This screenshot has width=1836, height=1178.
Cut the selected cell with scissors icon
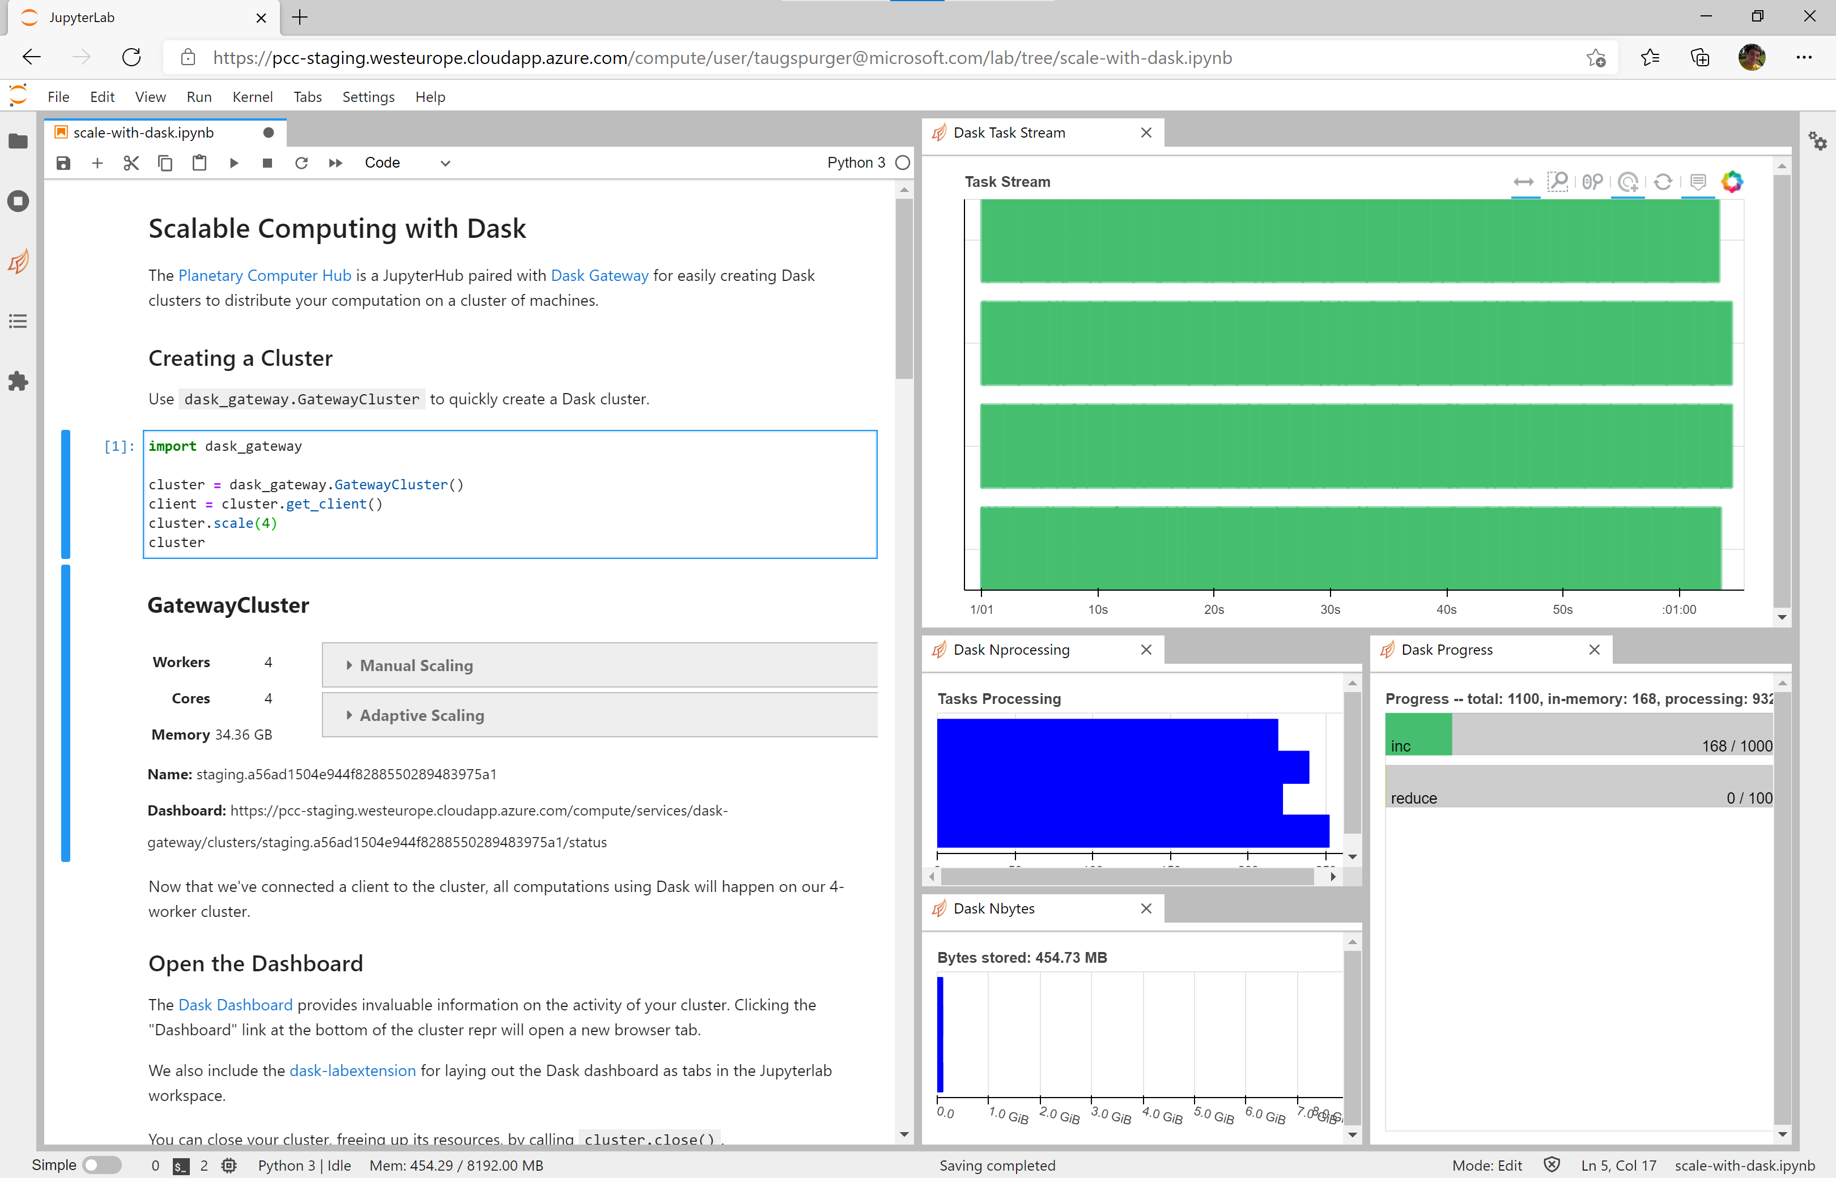pos(131,163)
